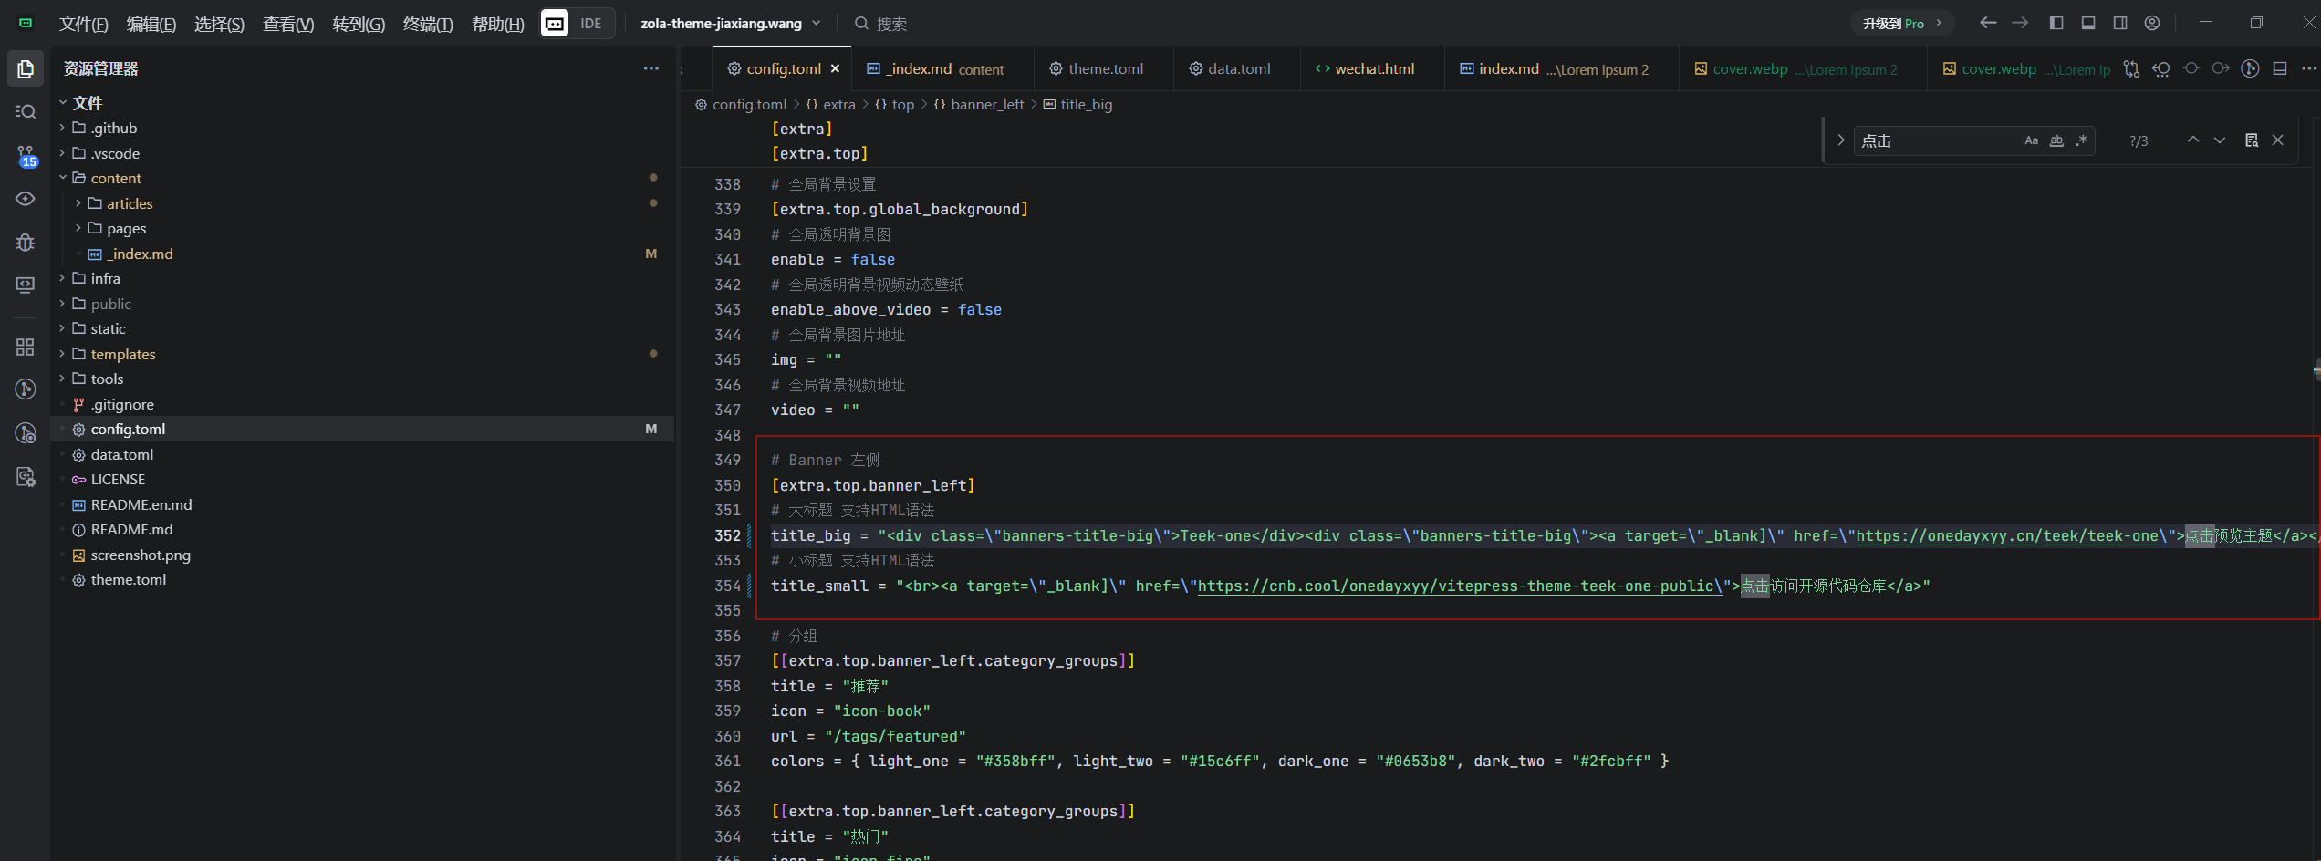Click the next commit circle-arrow icon
Image resolution: width=2321 pixels, height=861 pixels.
pos(2221,68)
